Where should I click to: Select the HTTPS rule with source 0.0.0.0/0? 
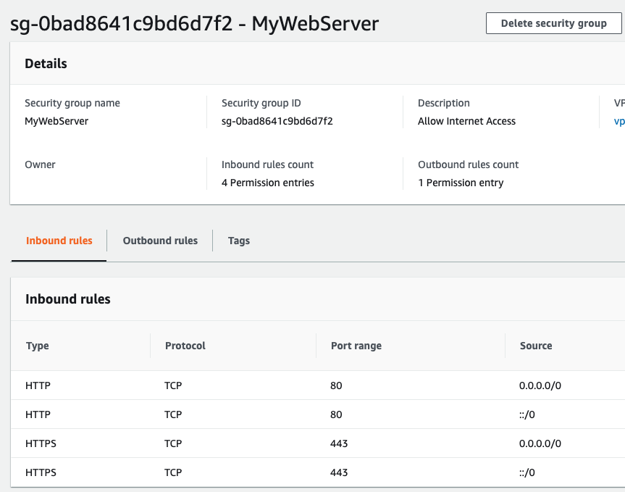(41, 443)
